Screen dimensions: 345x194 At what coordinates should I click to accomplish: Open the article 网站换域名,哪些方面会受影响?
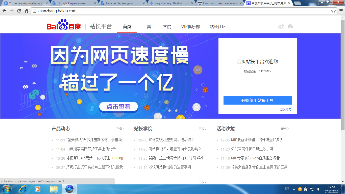pos(175,149)
